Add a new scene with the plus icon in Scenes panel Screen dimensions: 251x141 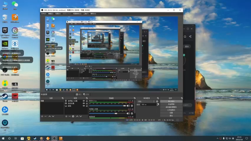tap(42, 116)
